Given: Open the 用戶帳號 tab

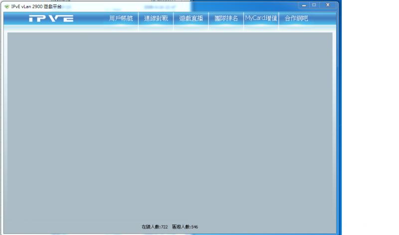Looking at the screenshot, I should coord(121,18).
